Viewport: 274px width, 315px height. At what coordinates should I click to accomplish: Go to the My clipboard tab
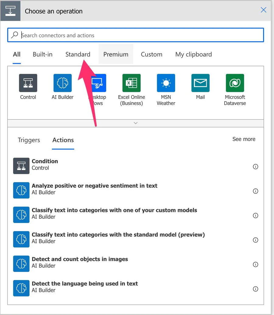[x=193, y=54]
